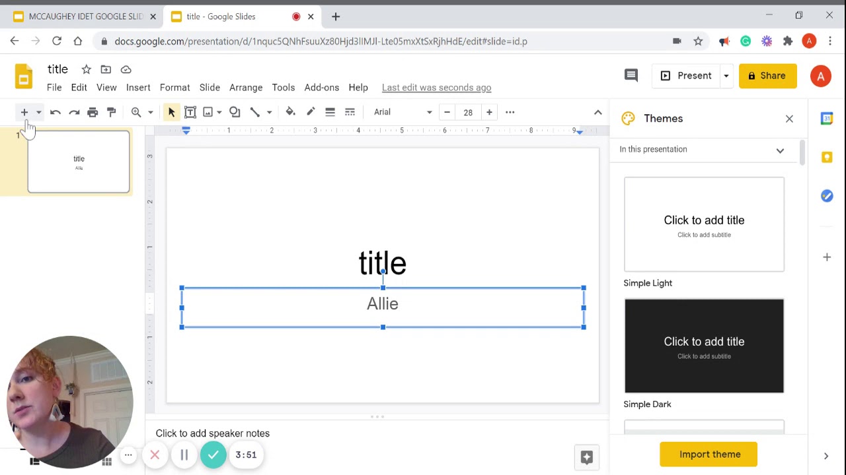The width and height of the screenshot is (846, 475).
Task: Increase font size with plus button
Action: (x=489, y=112)
